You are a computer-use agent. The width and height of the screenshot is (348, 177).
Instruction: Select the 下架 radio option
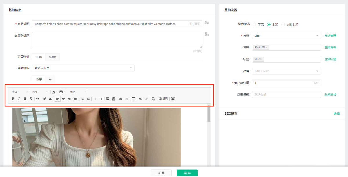click(x=255, y=24)
